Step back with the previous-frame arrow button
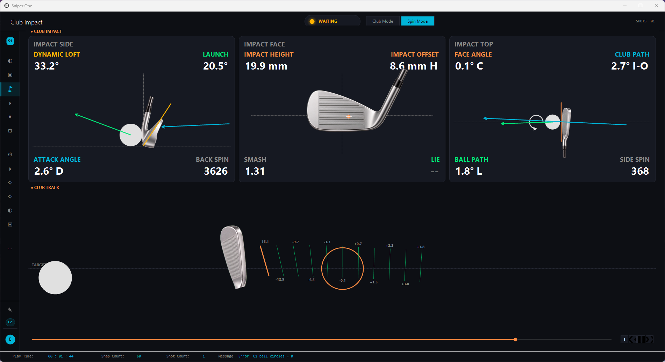This screenshot has width=665, height=362. click(x=633, y=339)
